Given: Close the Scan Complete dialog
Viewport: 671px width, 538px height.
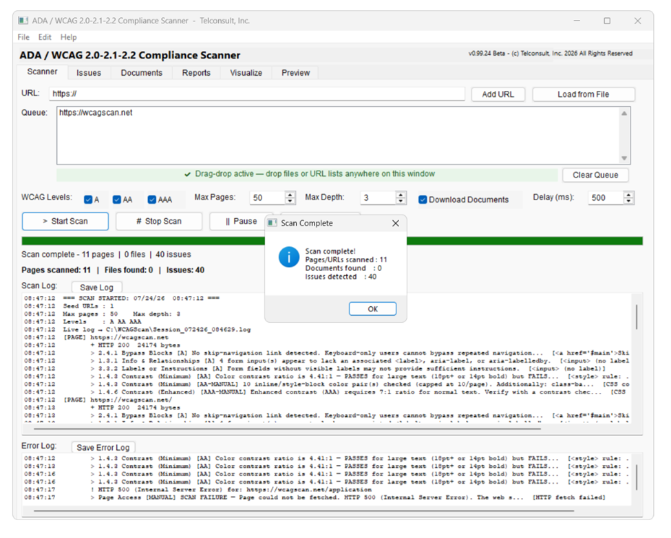Looking at the screenshot, I should coord(396,223).
